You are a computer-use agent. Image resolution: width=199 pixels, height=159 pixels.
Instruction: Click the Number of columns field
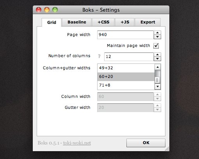tap(129, 57)
